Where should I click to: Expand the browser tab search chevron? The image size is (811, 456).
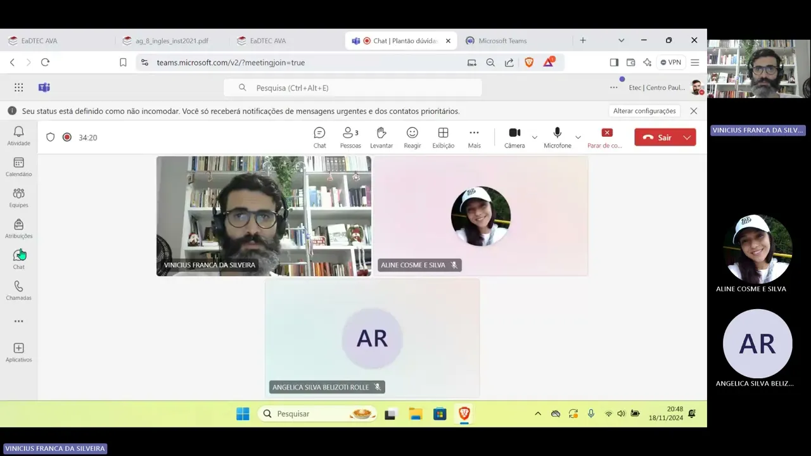[621, 41]
